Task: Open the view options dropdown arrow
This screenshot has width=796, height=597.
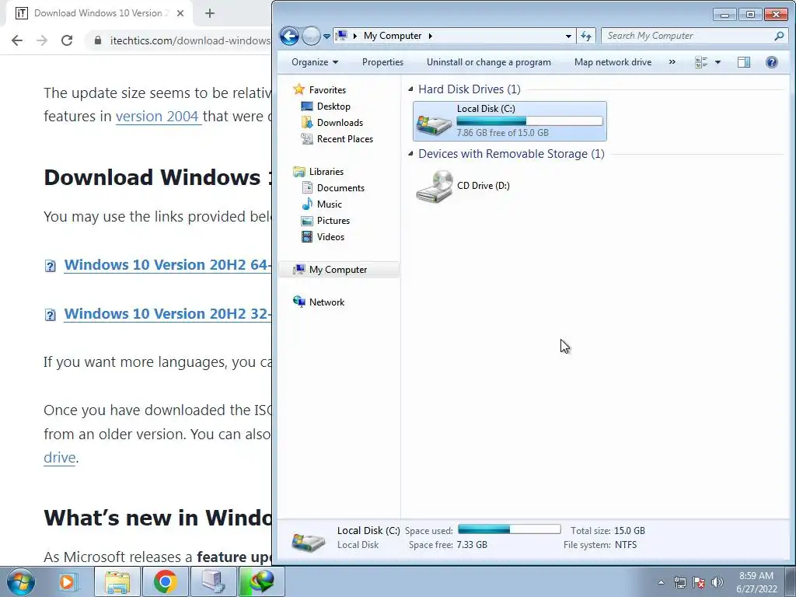Action: tap(717, 62)
